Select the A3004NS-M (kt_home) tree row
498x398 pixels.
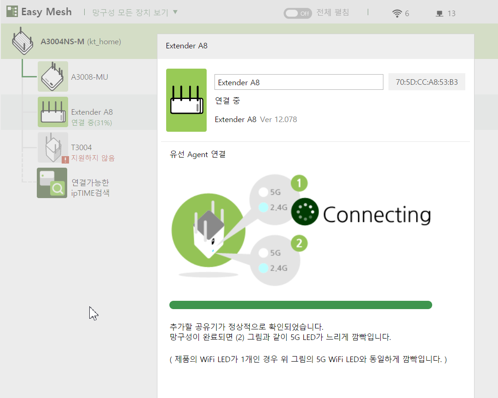click(79, 41)
